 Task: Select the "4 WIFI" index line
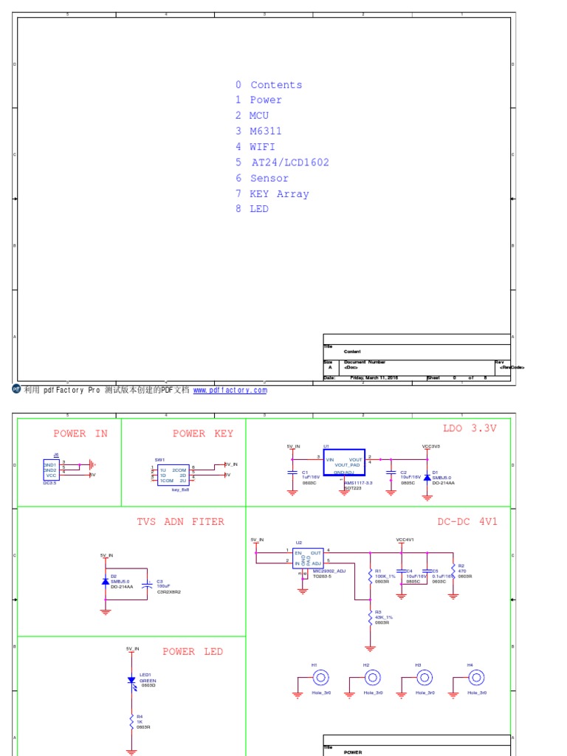(x=255, y=147)
